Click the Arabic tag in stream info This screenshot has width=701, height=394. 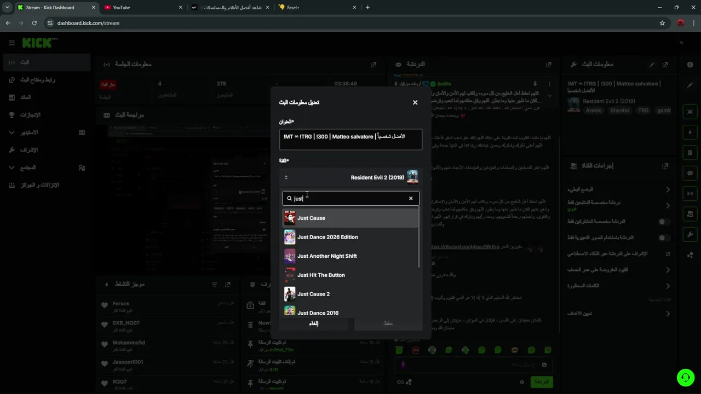[594, 110]
